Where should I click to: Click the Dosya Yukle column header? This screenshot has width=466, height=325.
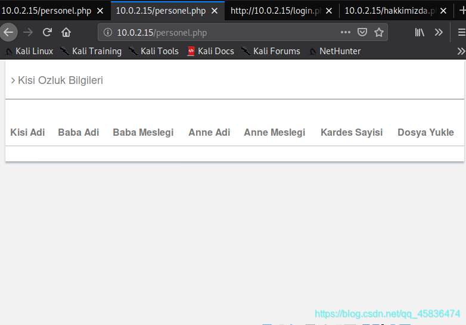(425, 132)
